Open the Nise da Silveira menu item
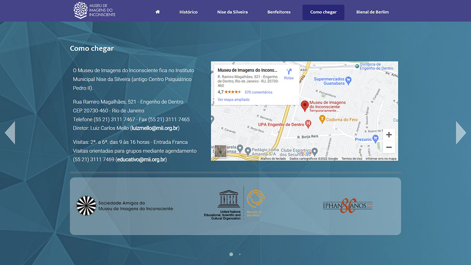Image resolution: width=471 pixels, height=265 pixels. 232,12
